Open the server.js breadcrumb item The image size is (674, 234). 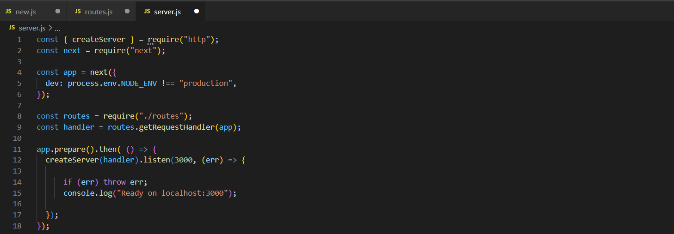click(x=32, y=28)
